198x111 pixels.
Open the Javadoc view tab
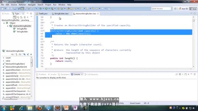52,74
